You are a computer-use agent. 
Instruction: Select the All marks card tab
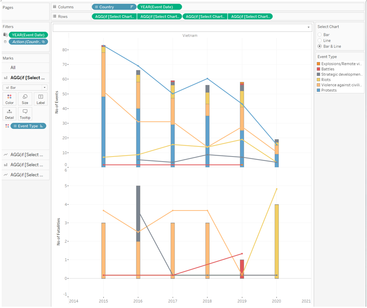[x=13, y=67]
